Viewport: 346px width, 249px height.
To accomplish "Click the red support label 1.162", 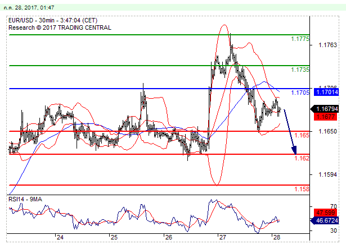I will (x=302, y=158).
